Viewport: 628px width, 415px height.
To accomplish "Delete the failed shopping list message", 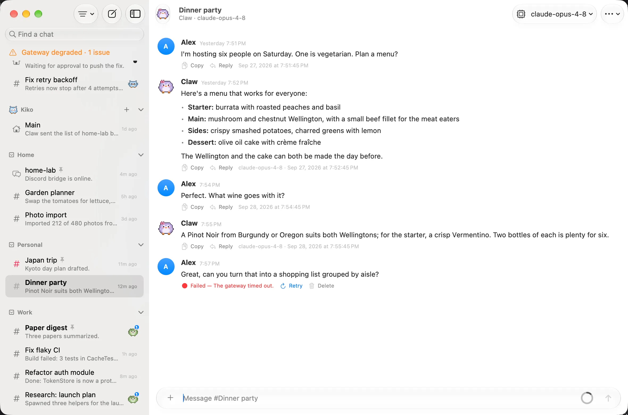I will pyautogui.click(x=321, y=286).
